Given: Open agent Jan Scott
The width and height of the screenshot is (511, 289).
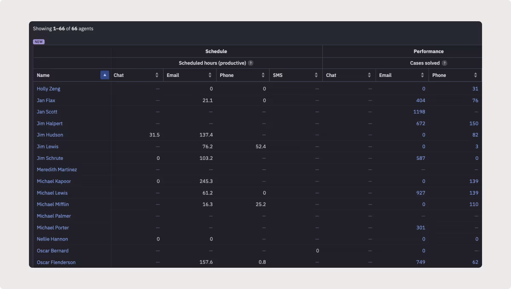Looking at the screenshot, I should pyautogui.click(x=47, y=112).
